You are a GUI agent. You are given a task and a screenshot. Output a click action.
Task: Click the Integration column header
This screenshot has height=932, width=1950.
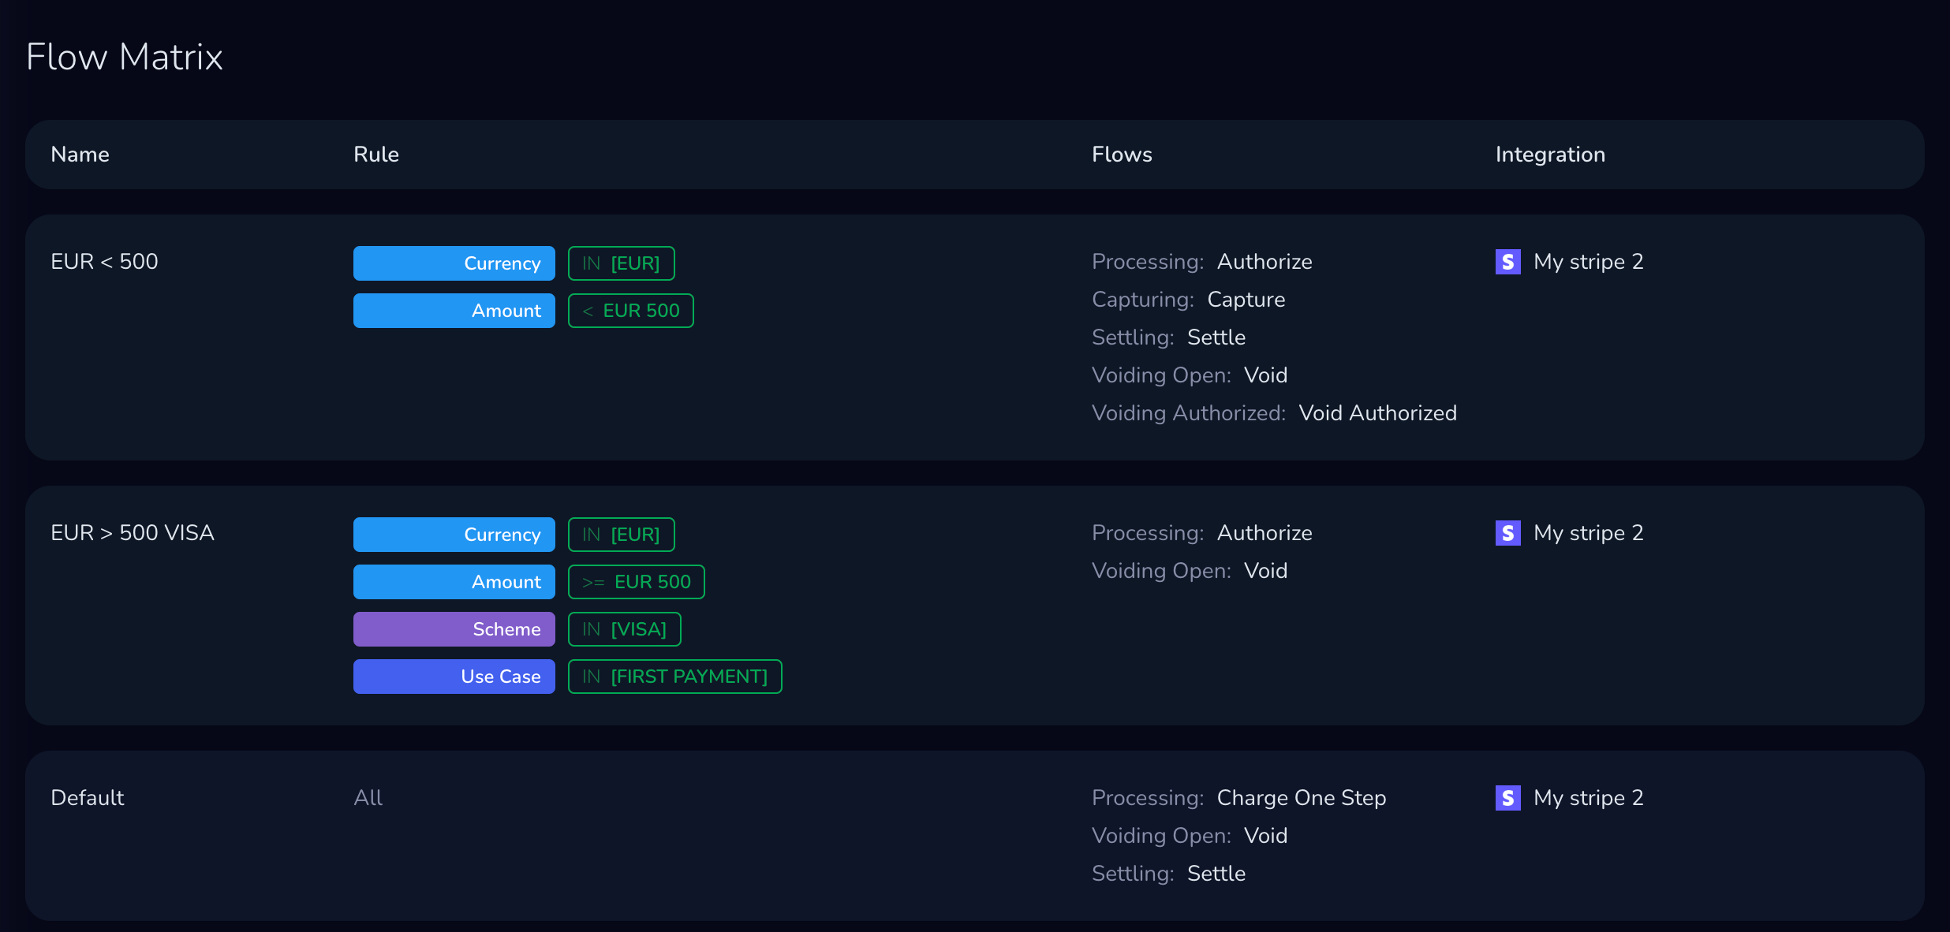(x=1550, y=155)
